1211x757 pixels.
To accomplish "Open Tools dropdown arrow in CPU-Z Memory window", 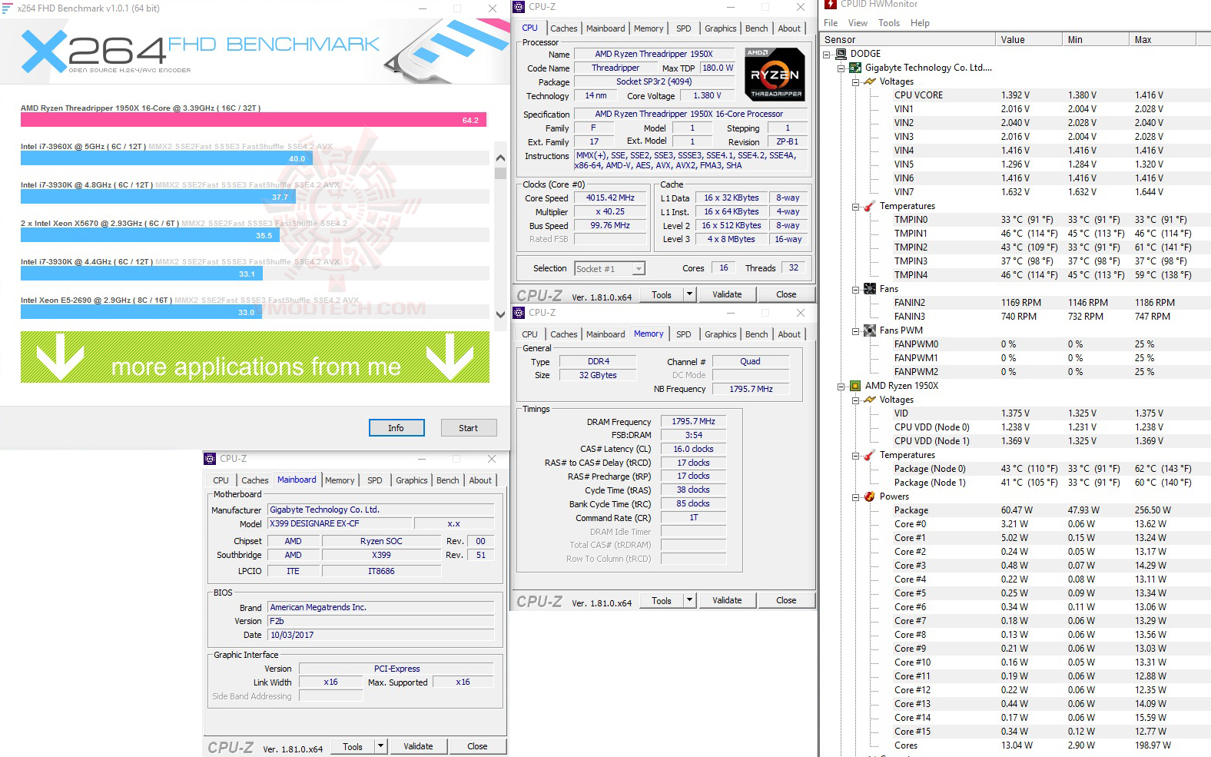I will (689, 600).
